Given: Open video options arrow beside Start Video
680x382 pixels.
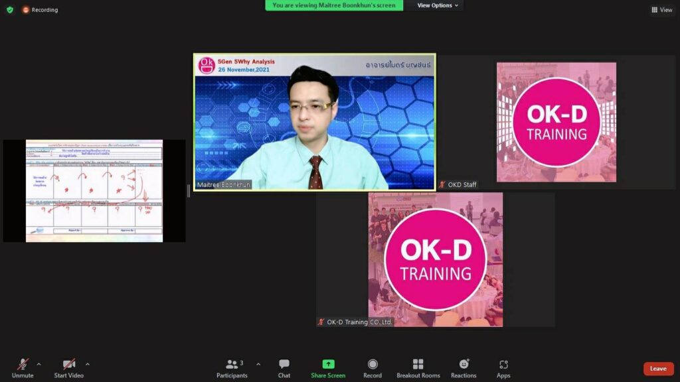Looking at the screenshot, I should 87,365.
